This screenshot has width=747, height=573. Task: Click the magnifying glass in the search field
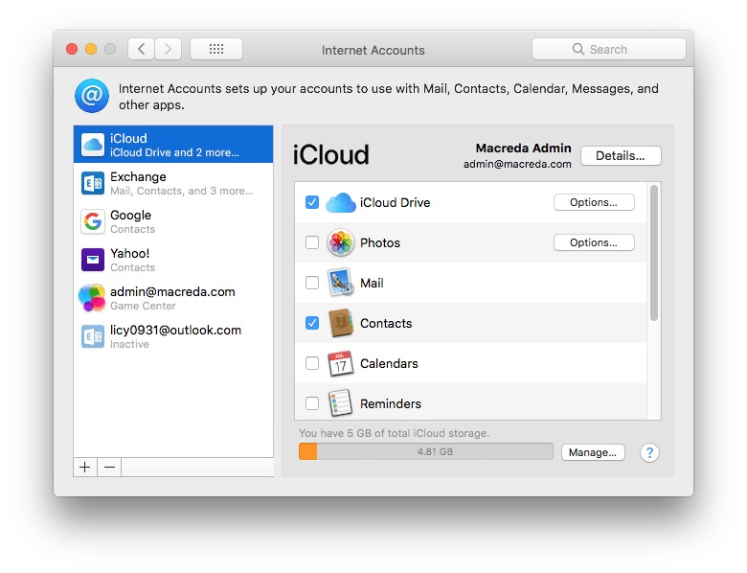tap(577, 49)
